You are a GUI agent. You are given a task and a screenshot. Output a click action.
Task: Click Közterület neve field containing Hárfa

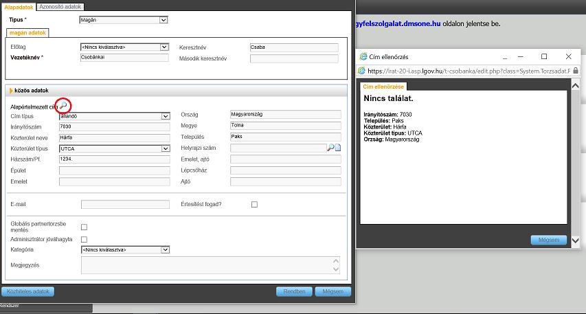(x=114, y=137)
